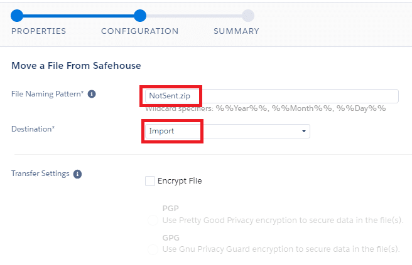Click the Move a File From Safehouse heading
Viewport: 412px width, 265px height.
(x=76, y=66)
